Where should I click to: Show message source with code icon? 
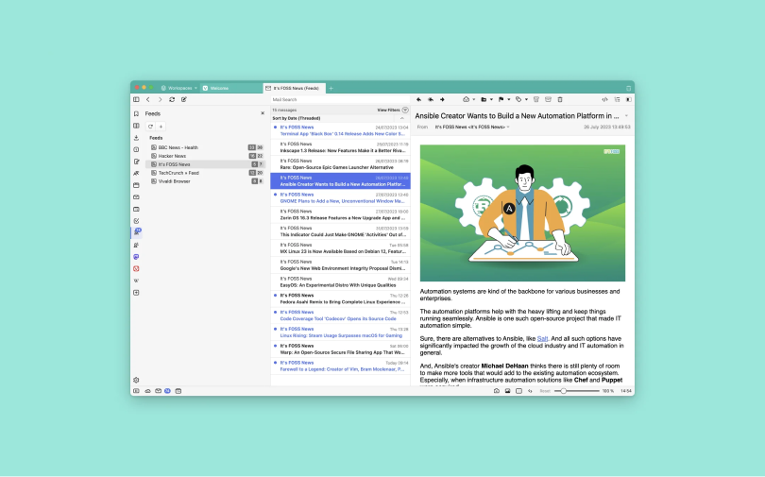pos(604,99)
